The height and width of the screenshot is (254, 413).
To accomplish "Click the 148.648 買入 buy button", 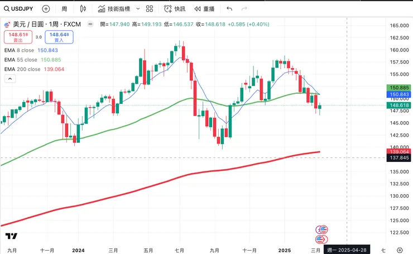I will pyautogui.click(x=59, y=37).
